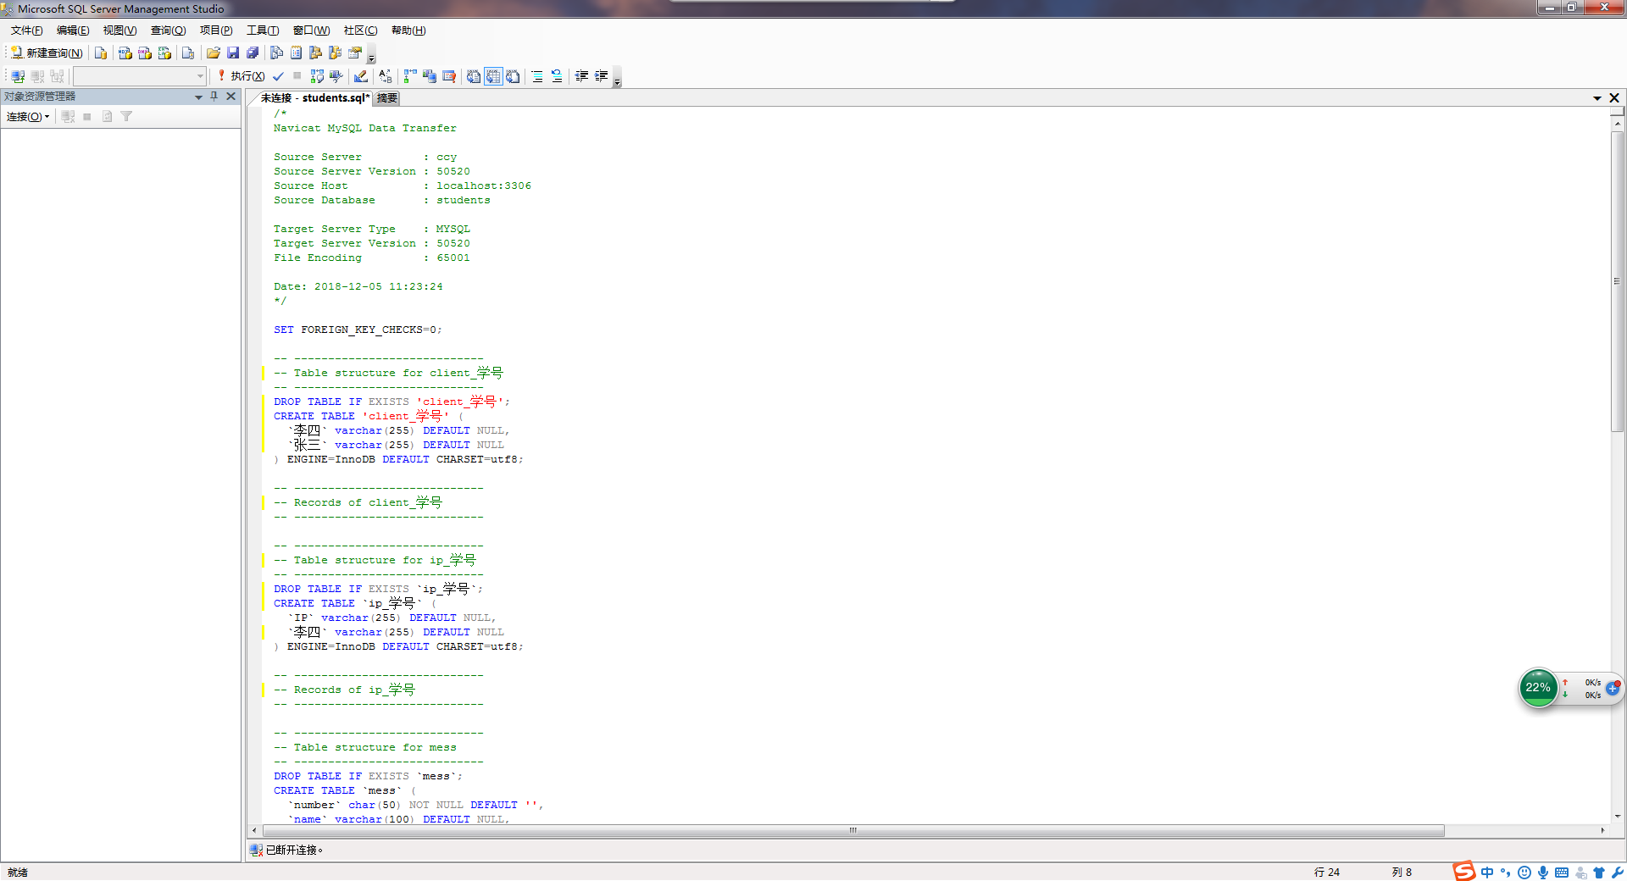Click the Sogou input method microphone icon
This screenshot has width=1627, height=881.
point(1543,873)
